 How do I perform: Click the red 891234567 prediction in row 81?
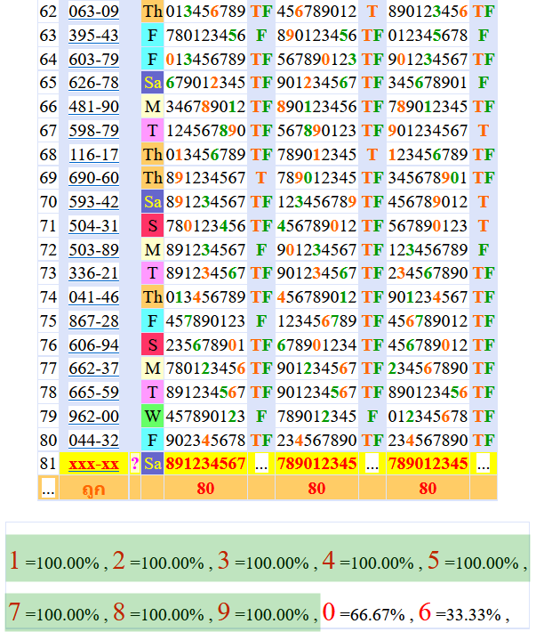[x=205, y=464]
